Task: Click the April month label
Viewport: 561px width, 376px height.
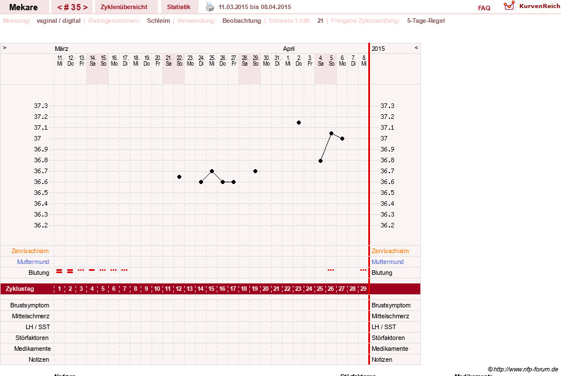Action: click(x=289, y=49)
